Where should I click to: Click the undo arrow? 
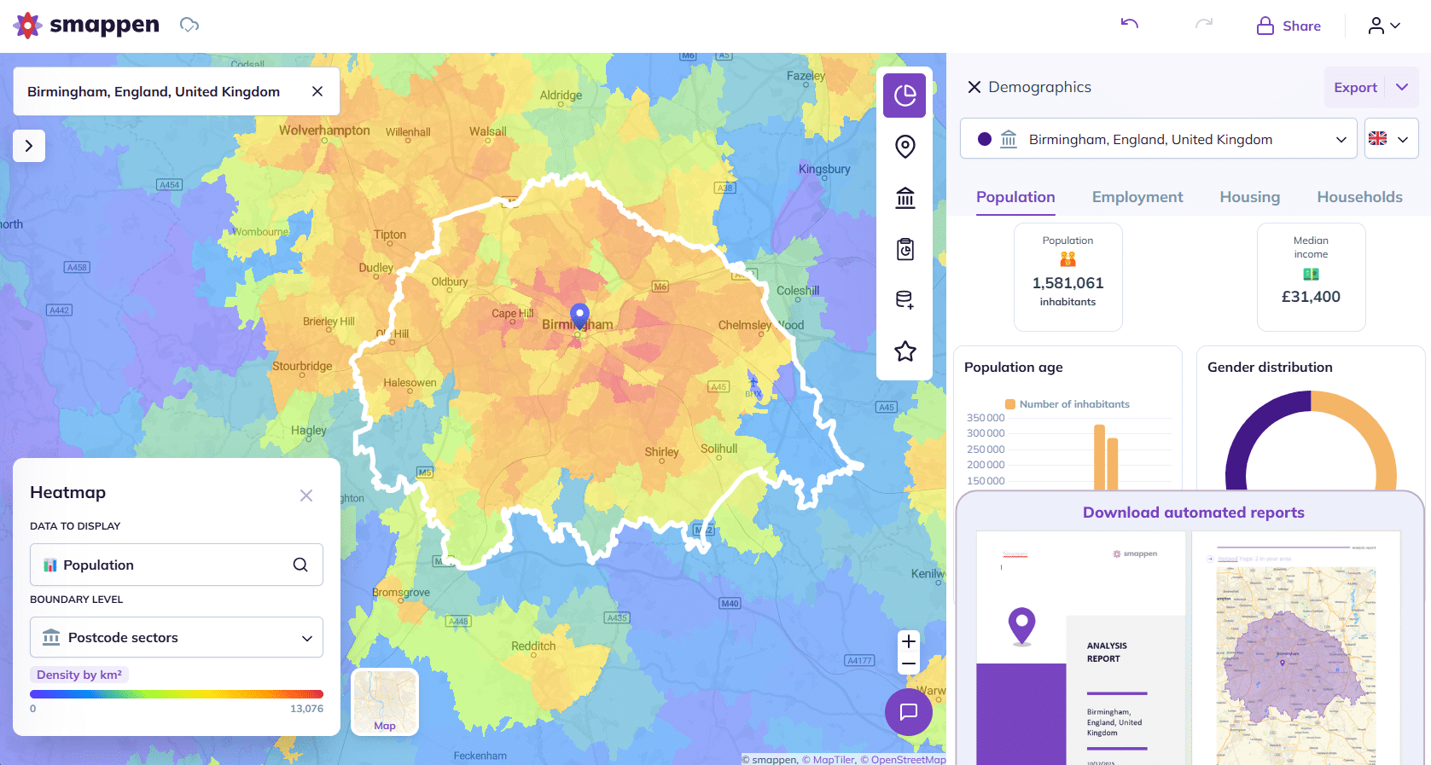(1130, 25)
